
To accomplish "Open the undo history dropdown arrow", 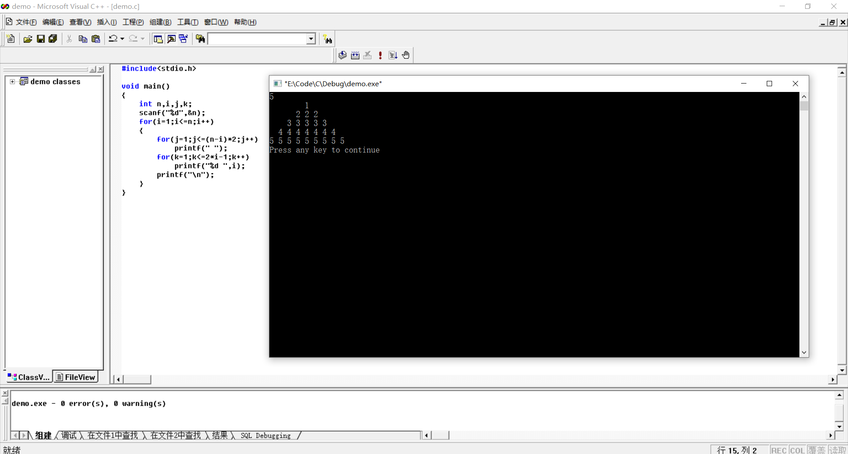I will [x=122, y=39].
